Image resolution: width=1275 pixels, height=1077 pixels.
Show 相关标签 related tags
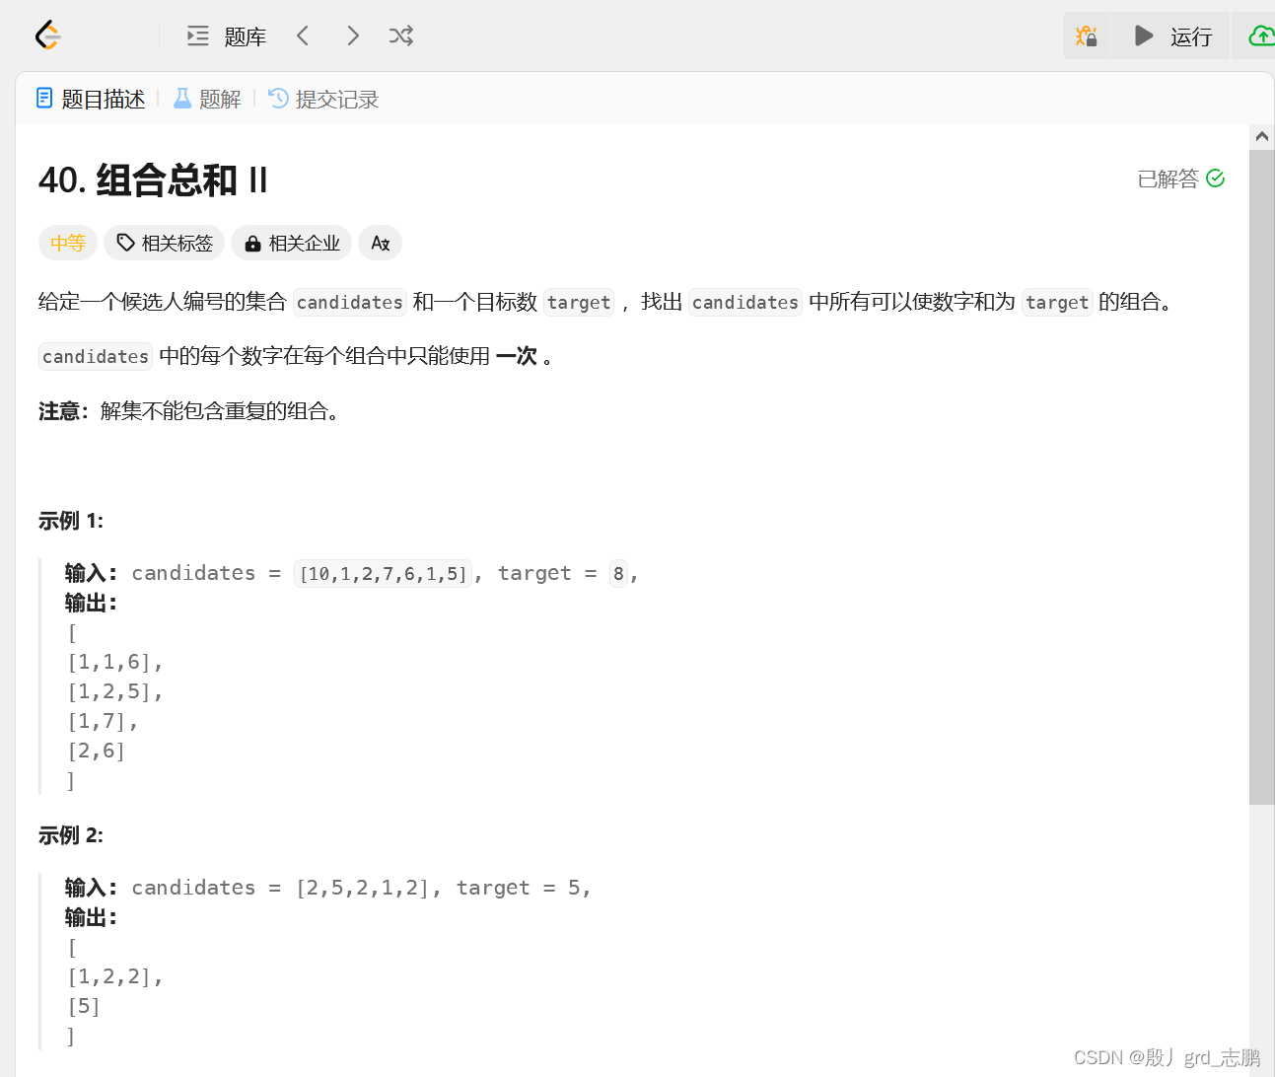point(165,243)
